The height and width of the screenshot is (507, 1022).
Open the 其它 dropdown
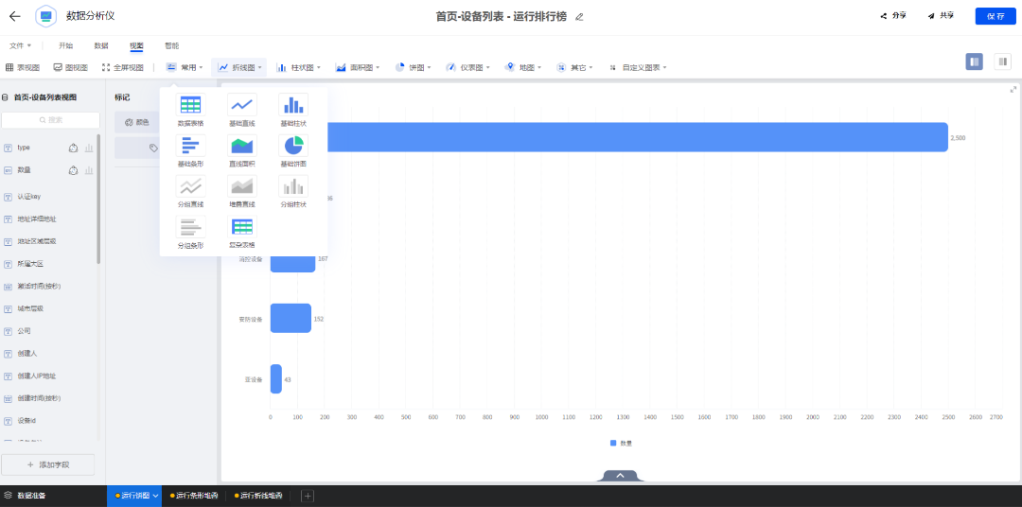coord(574,67)
